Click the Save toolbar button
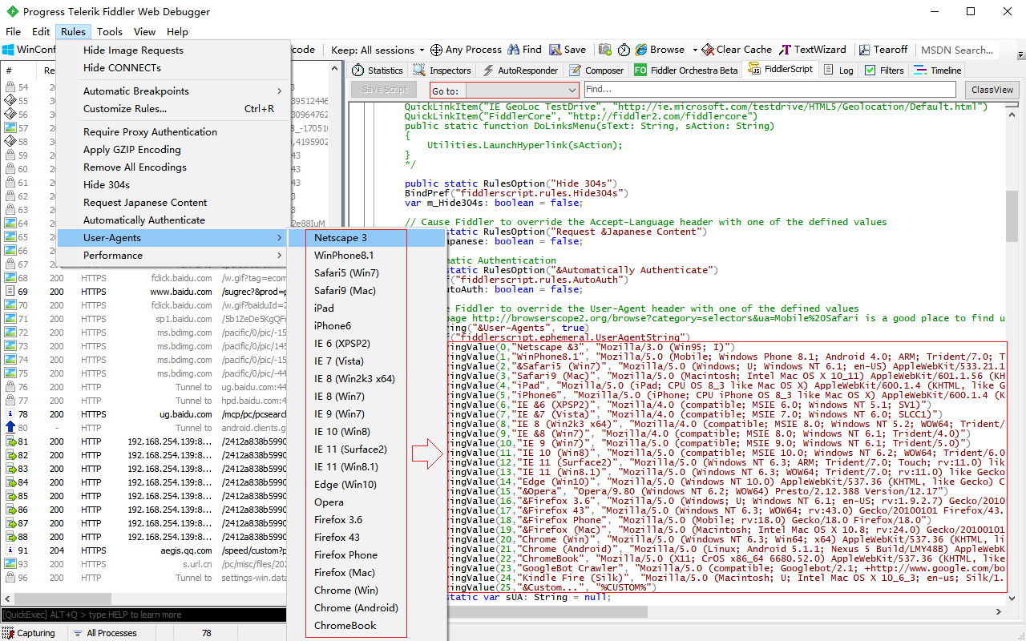The width and height of the screenshot is (1026, 641). tap(568, 50)
